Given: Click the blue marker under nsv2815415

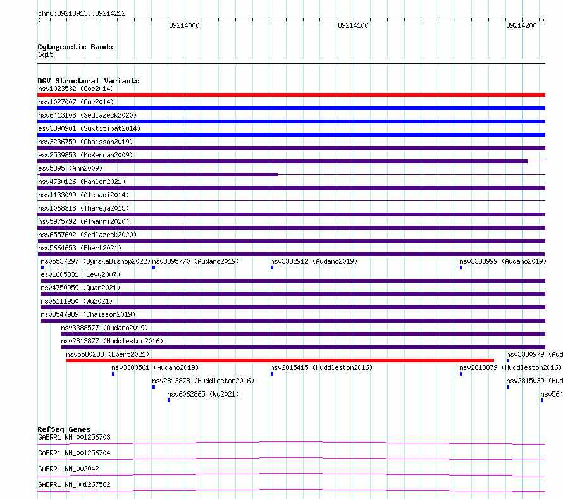Looking at the screenshot, I should pyautogui.click(x=272, y=374).
